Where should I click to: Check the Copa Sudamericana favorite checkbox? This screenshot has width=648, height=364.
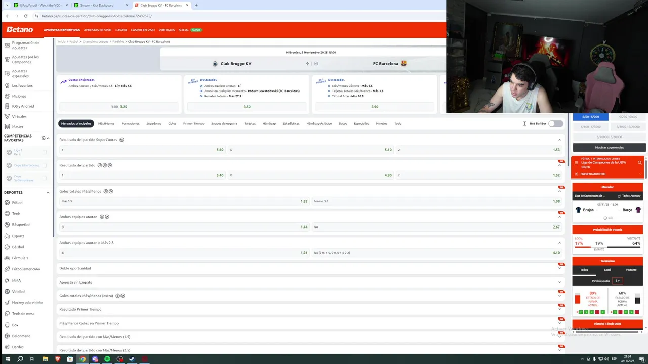coord(45,178)
